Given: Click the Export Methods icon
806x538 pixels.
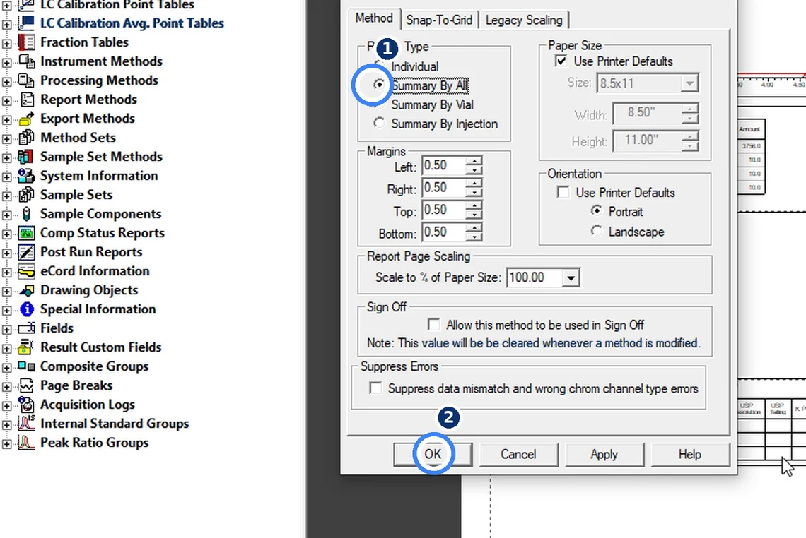Looking at the screenshot, I should 26,119.
